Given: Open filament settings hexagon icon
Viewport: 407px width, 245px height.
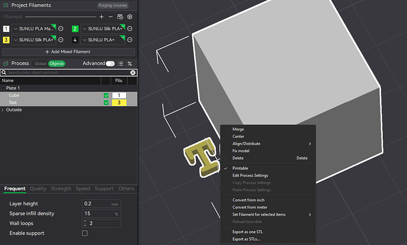Looking at the screenshot, I should pyautogui.click(x=130, y=17).
